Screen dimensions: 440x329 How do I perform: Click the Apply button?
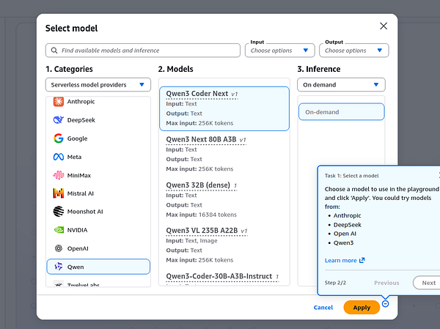(x=362, y=308)
